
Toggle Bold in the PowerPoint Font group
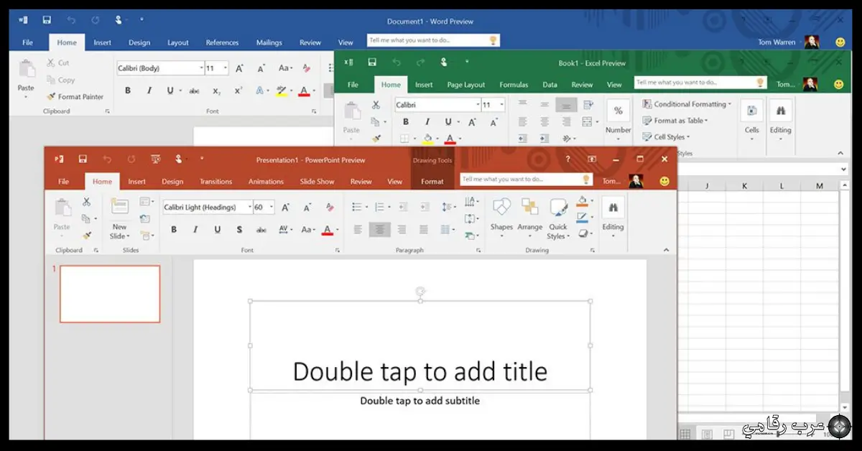point(173,230)
